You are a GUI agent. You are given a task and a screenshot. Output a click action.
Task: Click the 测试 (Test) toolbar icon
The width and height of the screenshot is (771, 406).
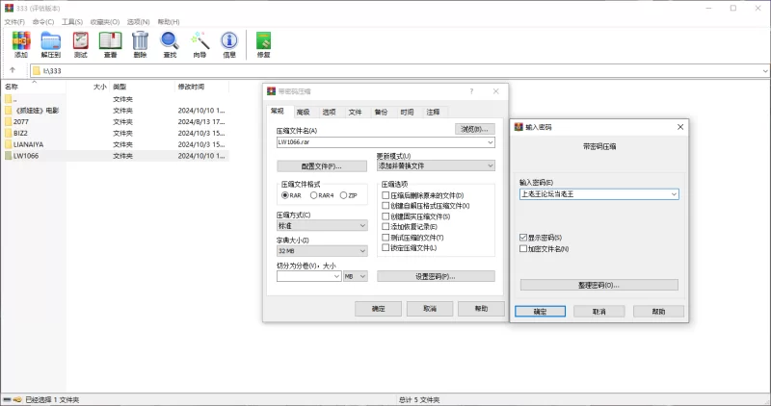(81, 43)
